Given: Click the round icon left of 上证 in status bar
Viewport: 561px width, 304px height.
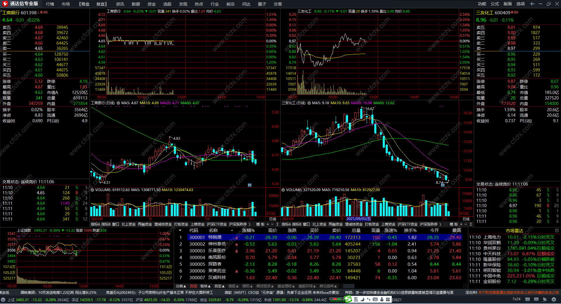Looking at the screenshot, I should [3, 300].
